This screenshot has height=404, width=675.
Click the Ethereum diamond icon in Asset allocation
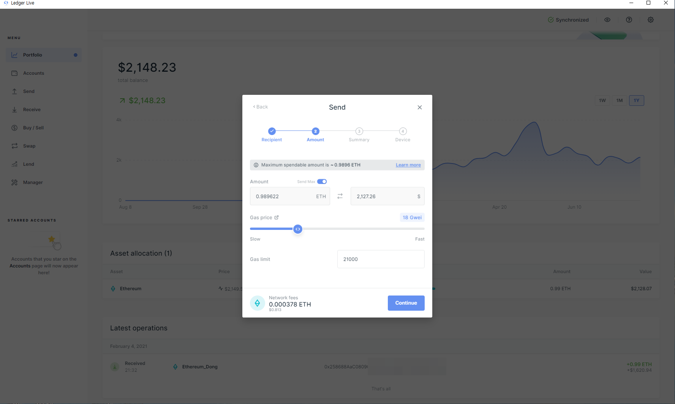113,289
